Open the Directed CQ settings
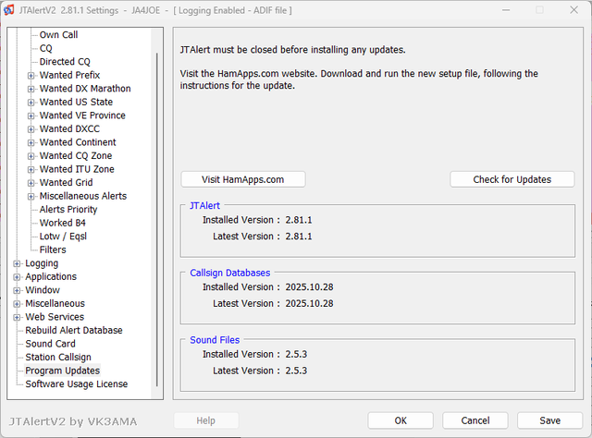This screenshot has width=592, height=438. click(x=65, y=62)
